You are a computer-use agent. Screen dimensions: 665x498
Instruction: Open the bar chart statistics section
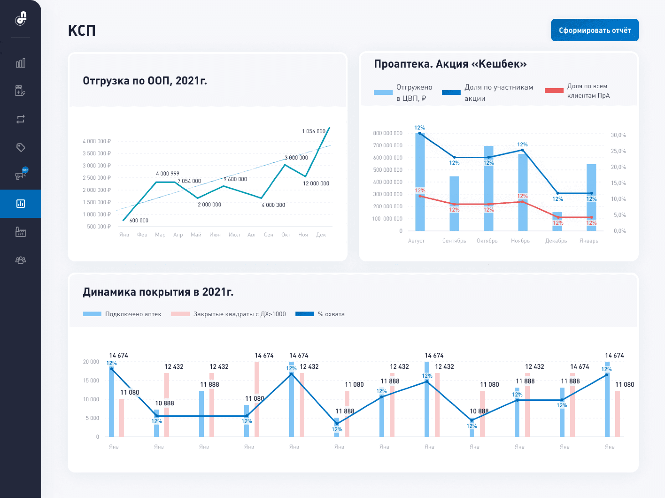[x=21, y=63]
